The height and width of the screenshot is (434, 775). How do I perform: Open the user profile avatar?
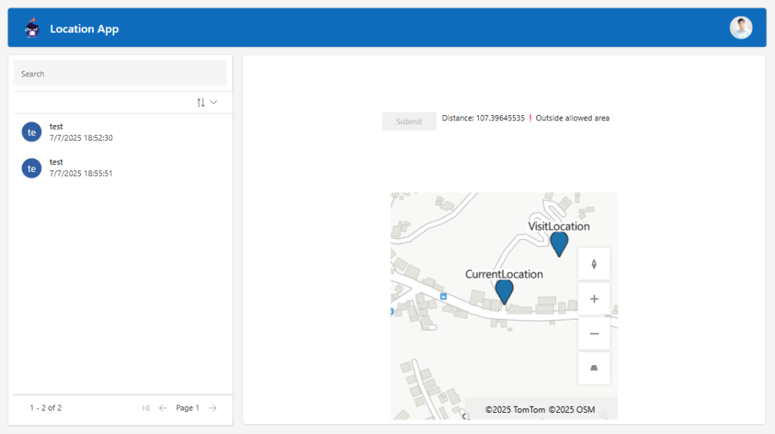(740, 28)
